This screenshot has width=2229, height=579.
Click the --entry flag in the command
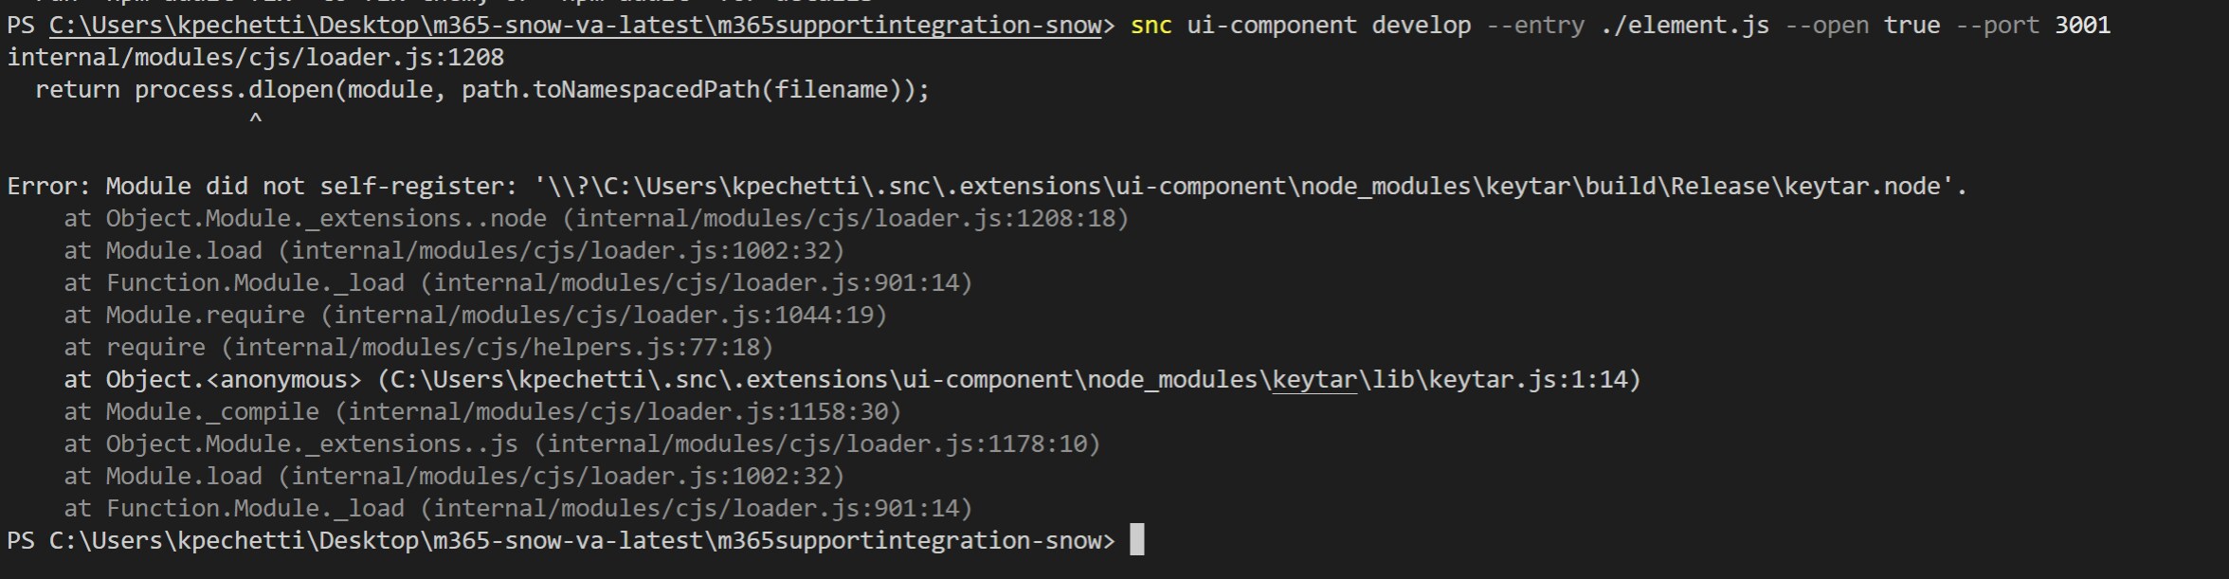1534,26
